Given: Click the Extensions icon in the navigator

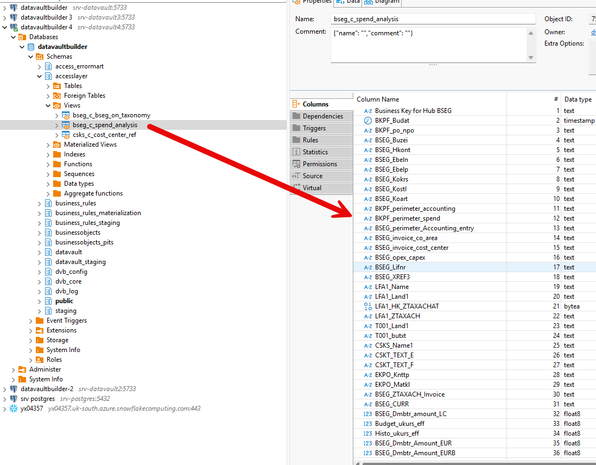Looking at the screenshot, I should (40, 330).
